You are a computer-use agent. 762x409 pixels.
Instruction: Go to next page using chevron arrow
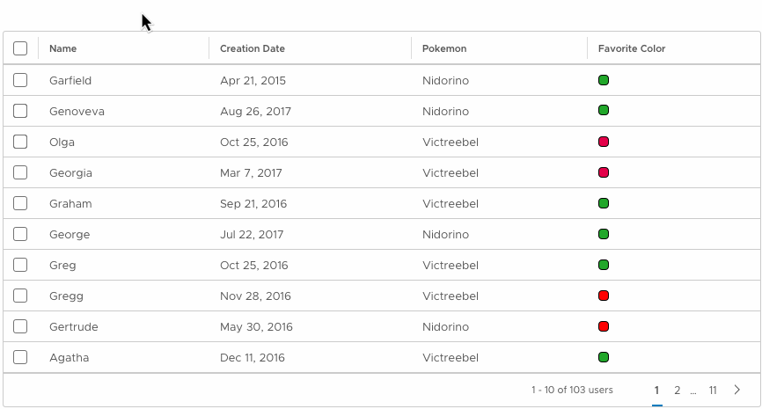point(737,390)
